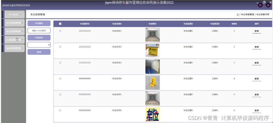Check the row 1111111111 checkbox

coord(60,31)
